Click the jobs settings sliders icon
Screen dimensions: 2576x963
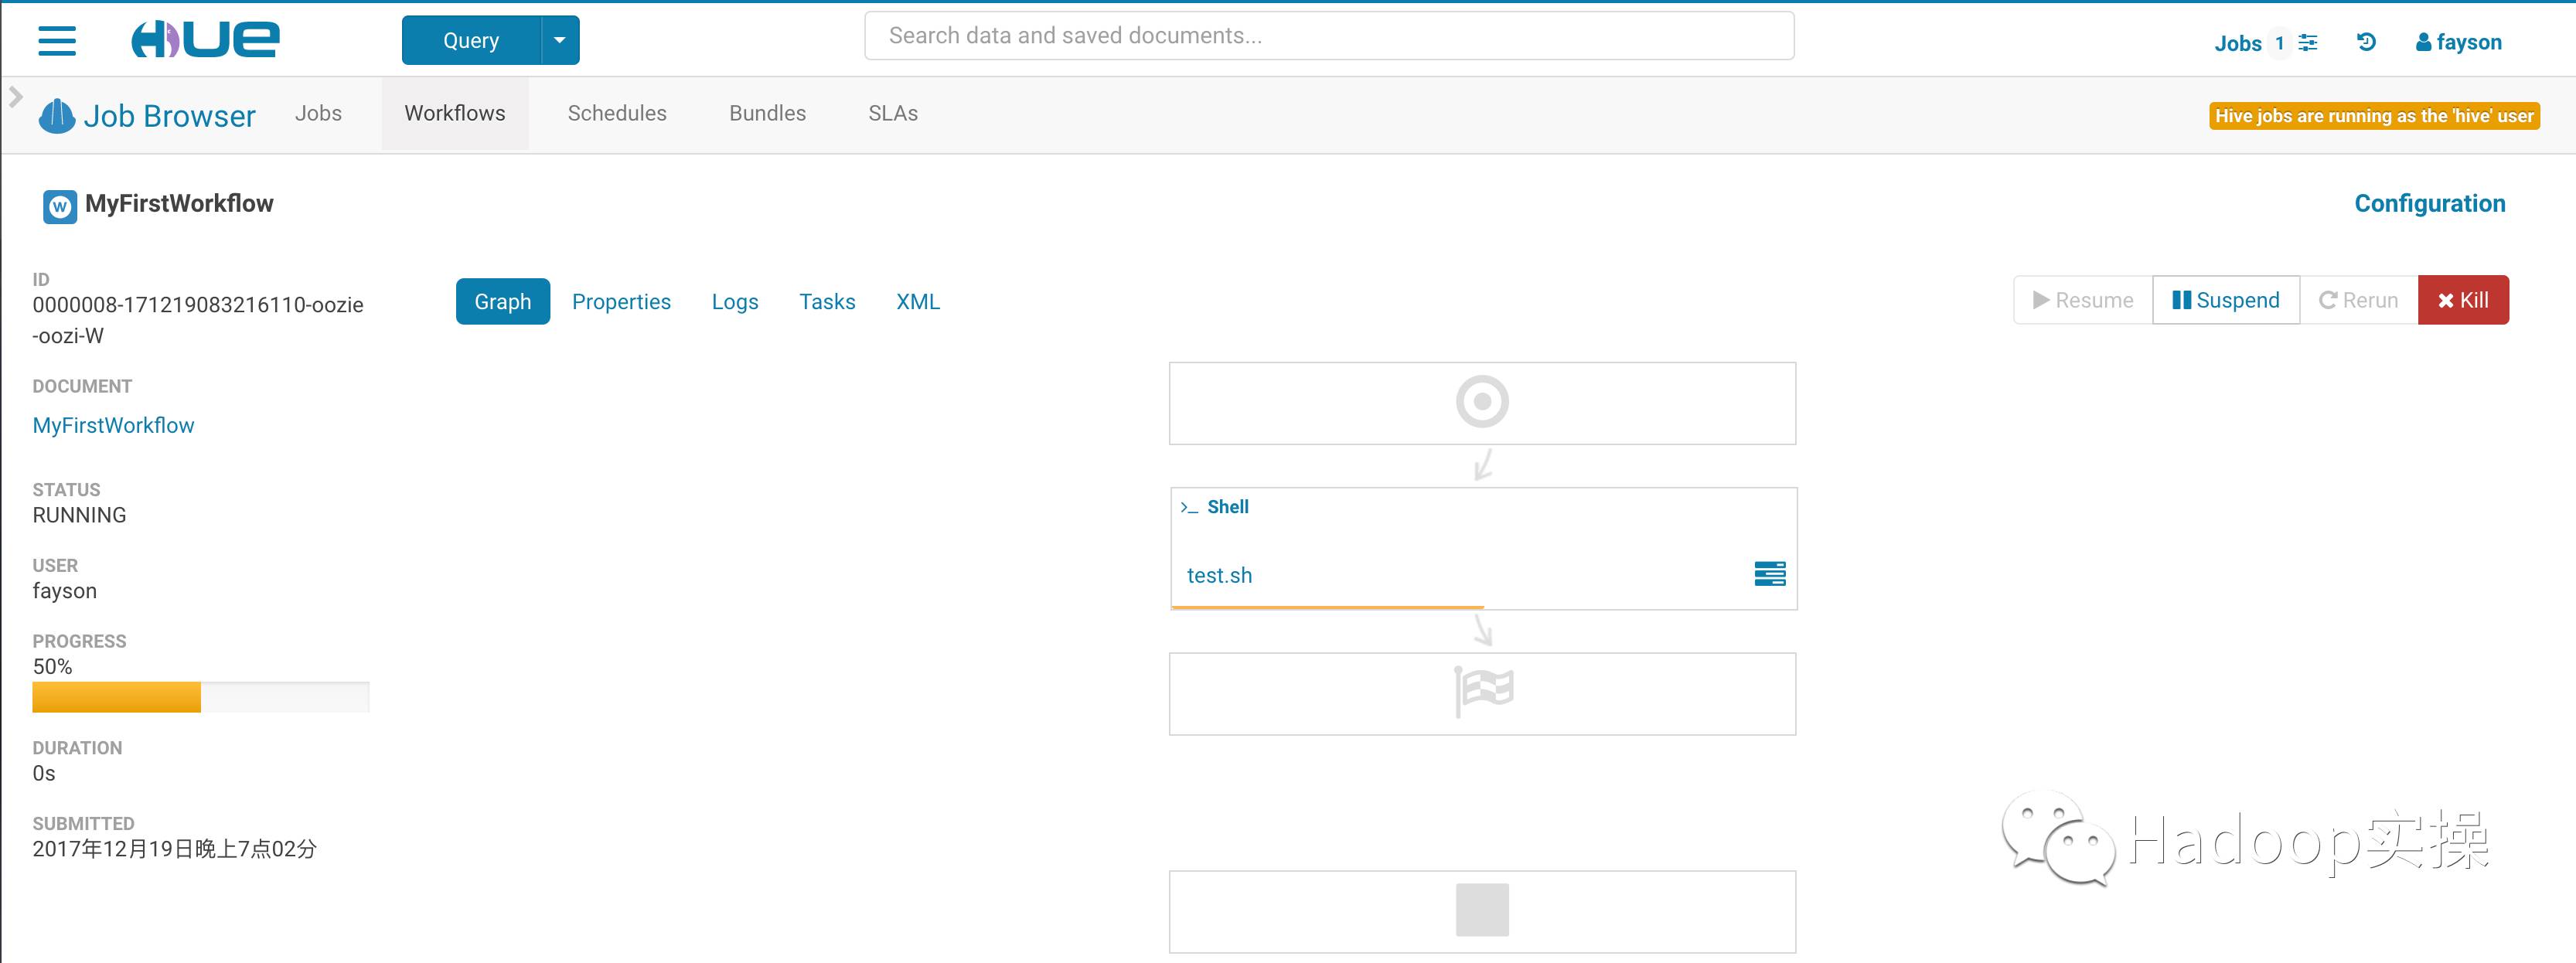(x=2308, y=42)
